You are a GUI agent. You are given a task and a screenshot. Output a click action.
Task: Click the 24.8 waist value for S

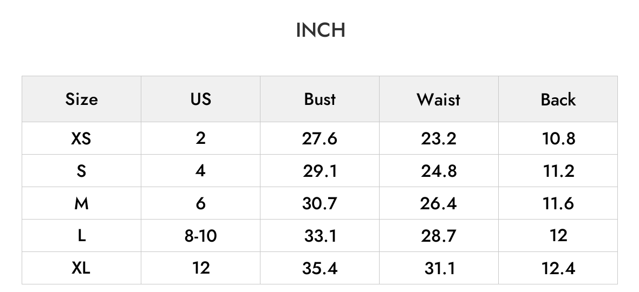pos(439,171)
